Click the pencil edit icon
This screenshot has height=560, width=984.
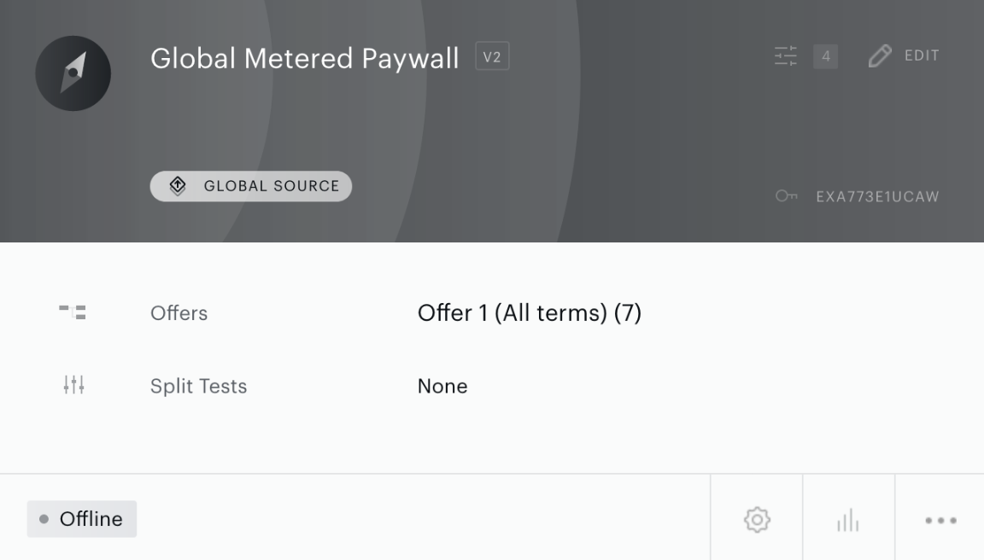point(880,55)
